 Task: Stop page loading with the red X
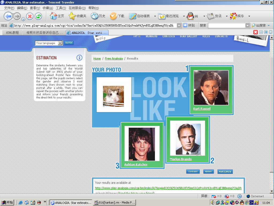click(x=30, y=16)
